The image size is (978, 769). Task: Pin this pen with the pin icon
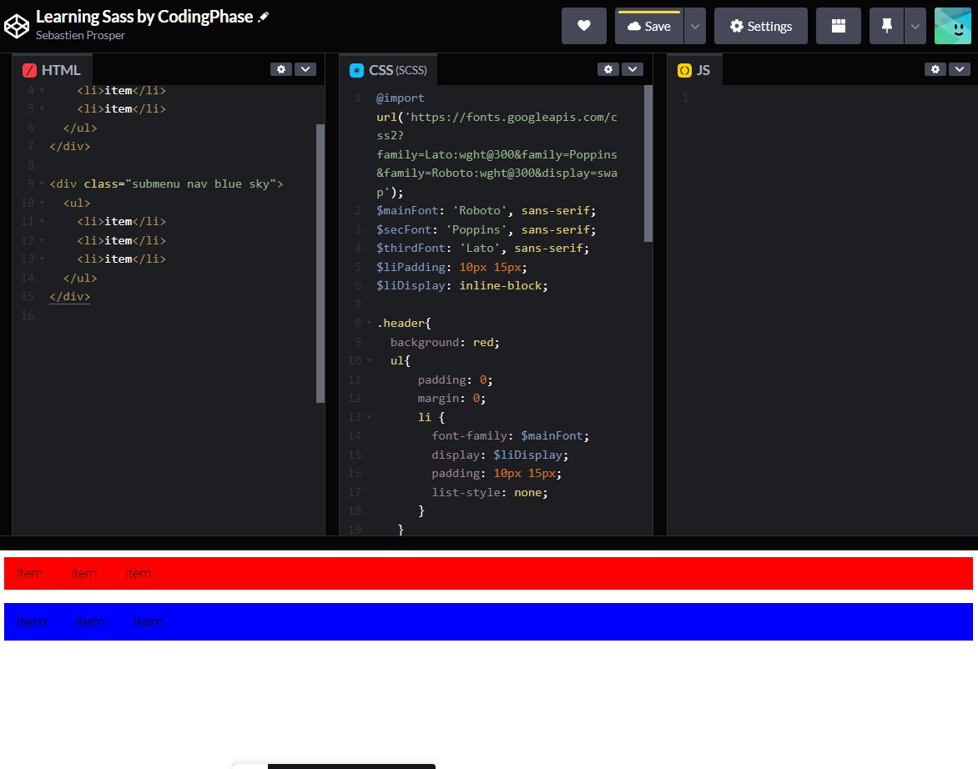point(886,26)
